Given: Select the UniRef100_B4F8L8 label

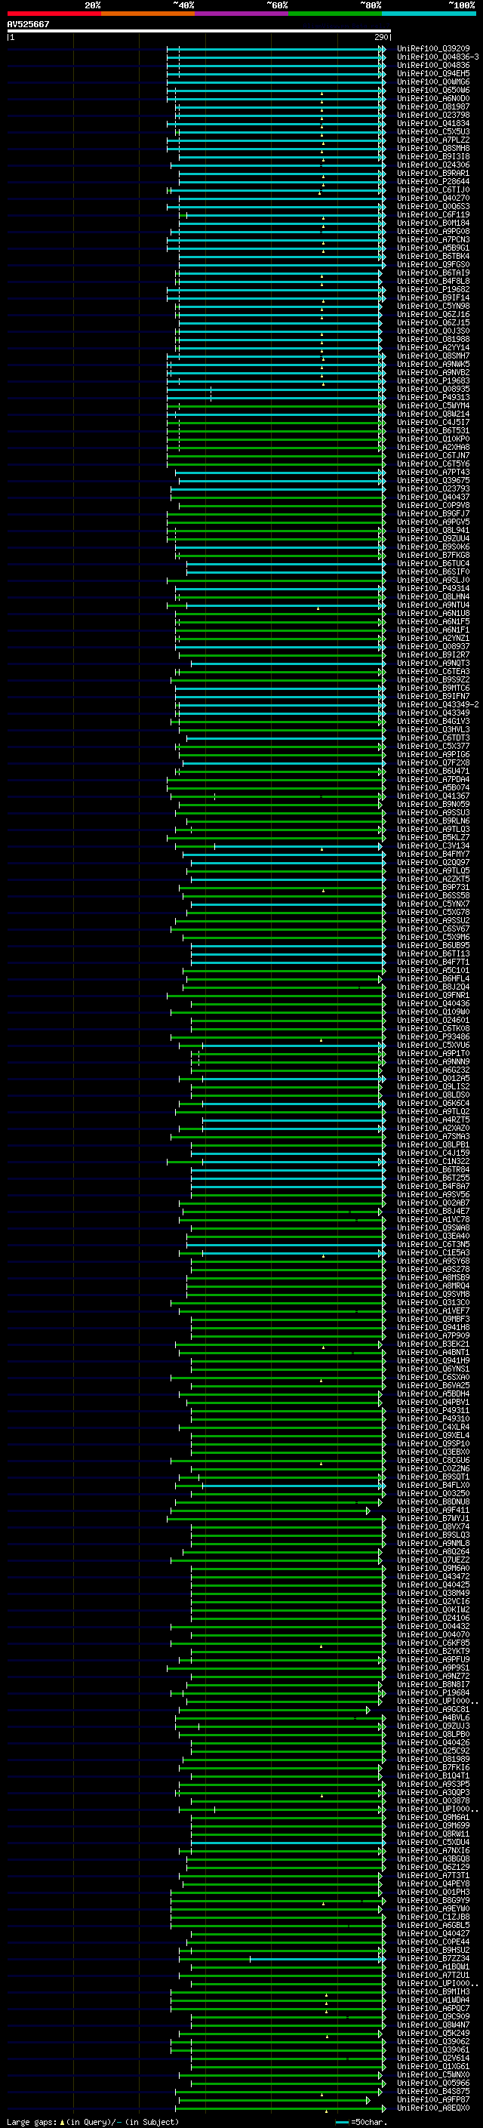Looking at the screenshot, I should [432, 282].
